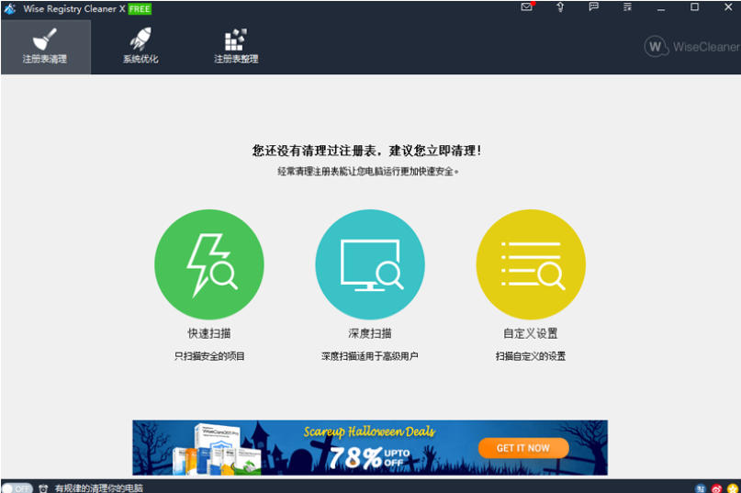Open the WiseCleaner logo link
This screenshot has width=741, height=493.
(691, 46)
